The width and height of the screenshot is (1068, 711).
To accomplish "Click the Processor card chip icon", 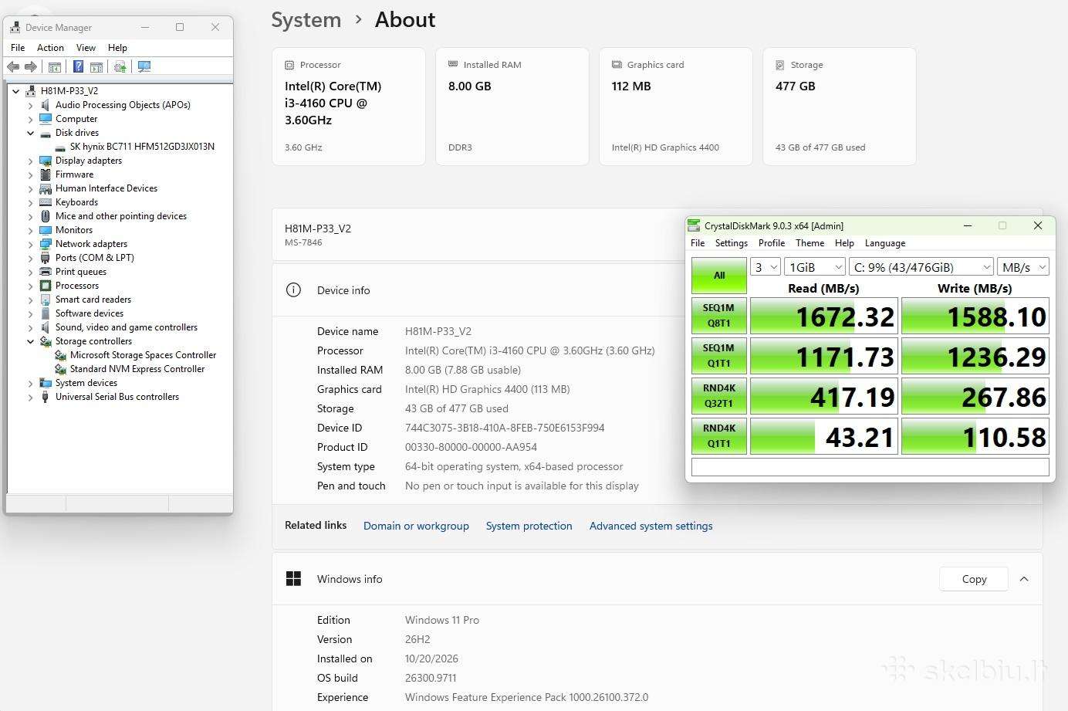I will 289,65.
